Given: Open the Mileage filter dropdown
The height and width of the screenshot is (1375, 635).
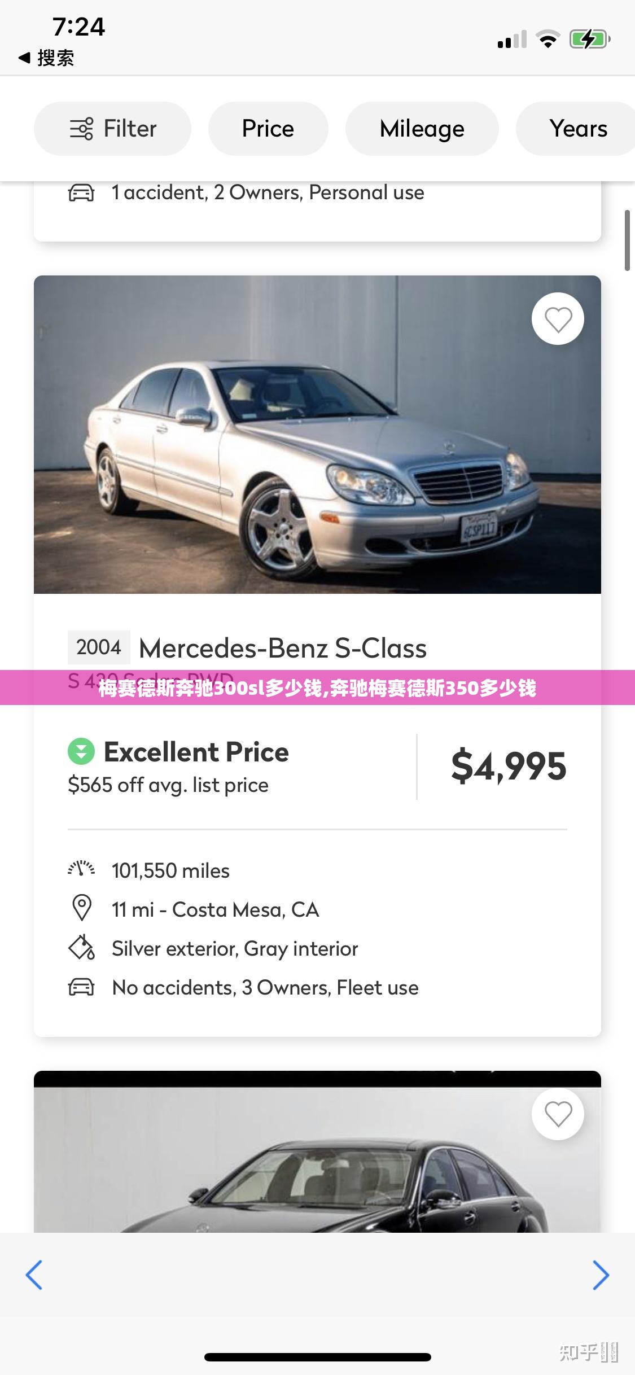Looking at the screenshot, I should [422, 129].
